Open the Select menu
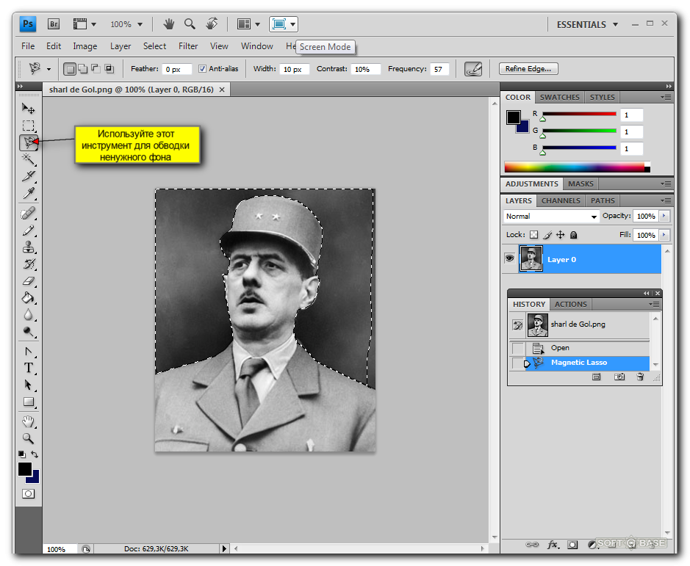The height and width of the screenshot is (566, 690). click(x=154, y=46)
